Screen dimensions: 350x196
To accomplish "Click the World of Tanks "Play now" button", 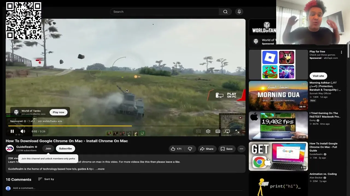I will click(x=59, y=112).
